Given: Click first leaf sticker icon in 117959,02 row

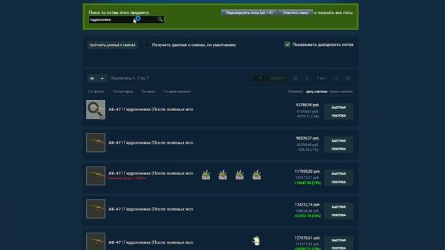Looking at the screenshot, I should [x=206, y=174].
